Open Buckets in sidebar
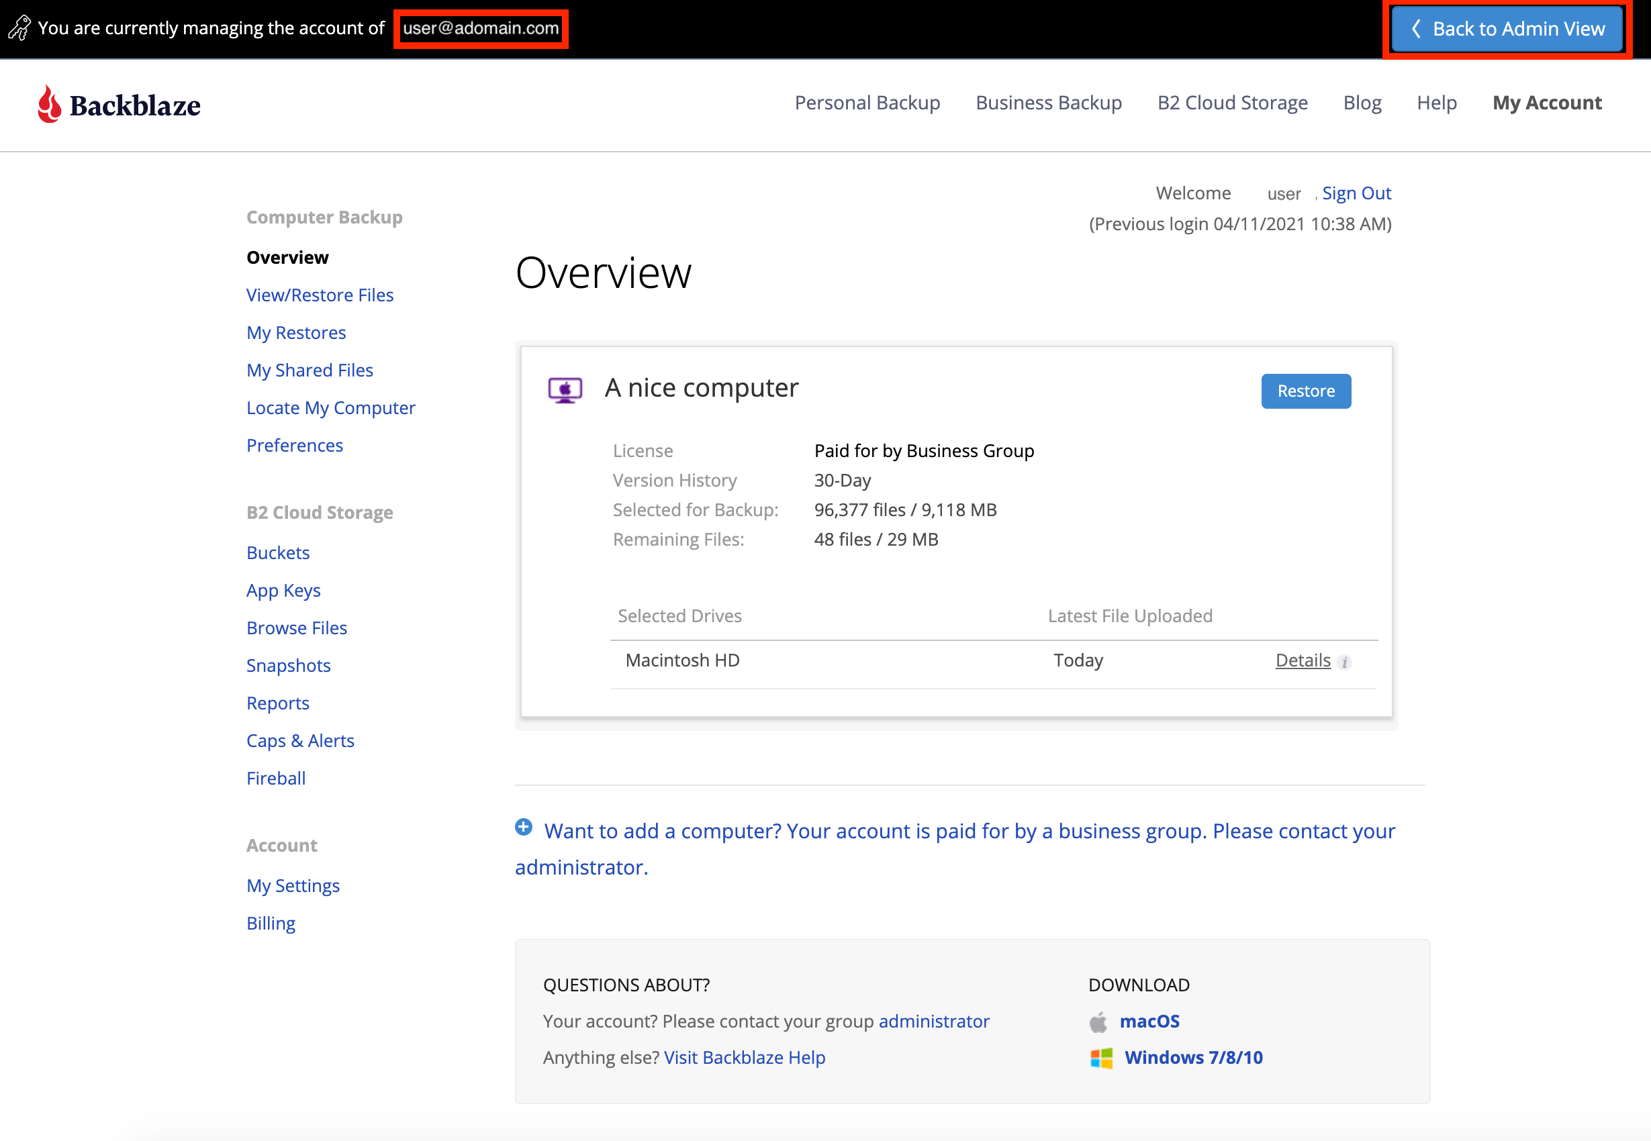This screenshot has height=1141, width=1651. click(278, 552)
